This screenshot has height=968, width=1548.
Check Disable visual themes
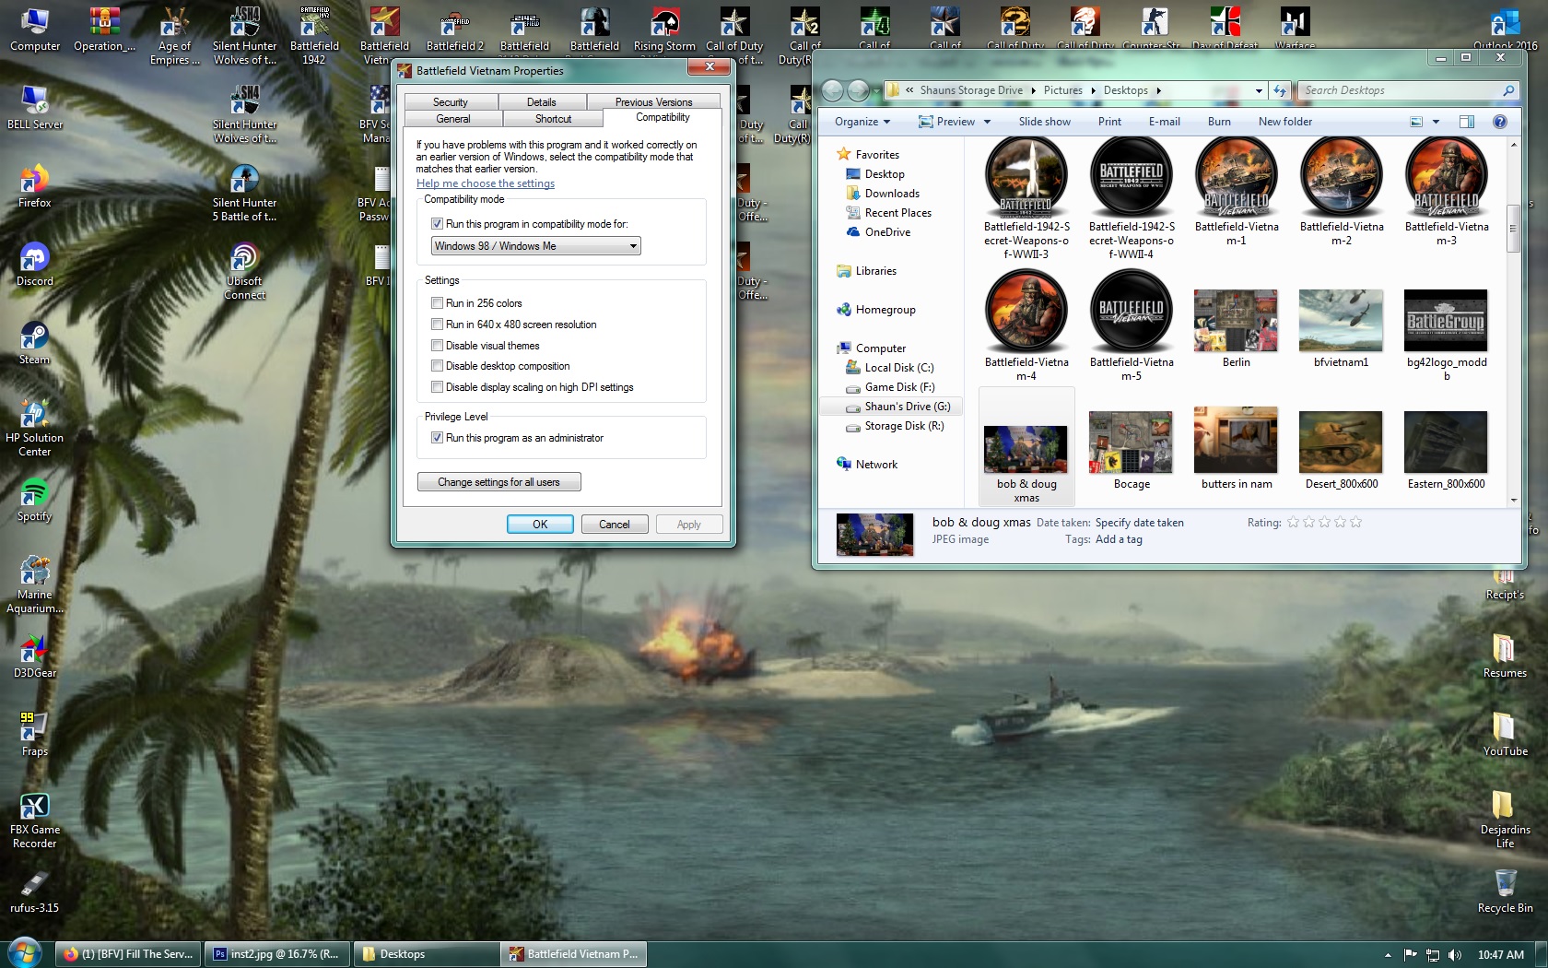(x=438, y=346)
